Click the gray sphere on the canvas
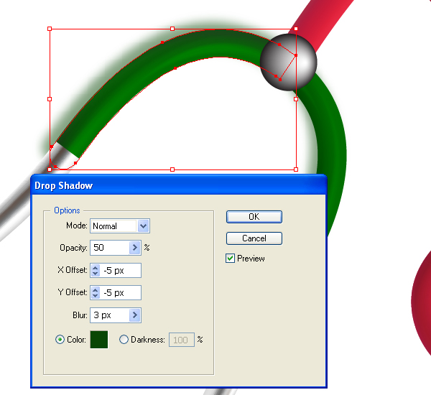431x395 pixels. [x=288, y=62]
